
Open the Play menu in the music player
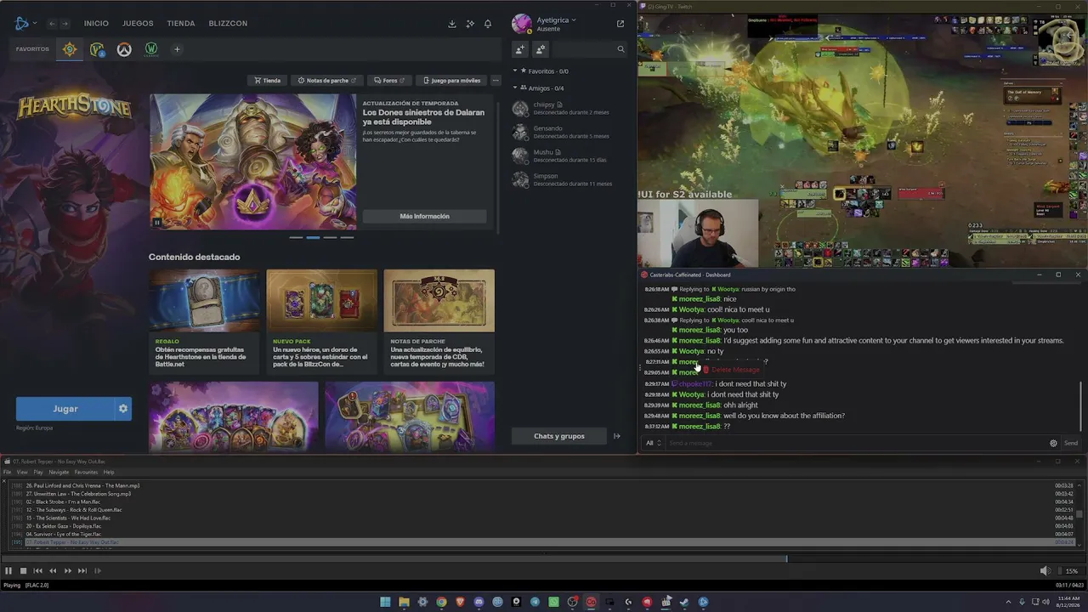(38, 472)
